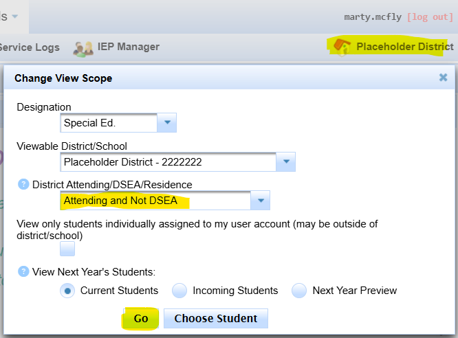Viewport: 458px width, 338px height.
Task: Click the Placeholder District - 2222222 field
Action: pos(168,162)
